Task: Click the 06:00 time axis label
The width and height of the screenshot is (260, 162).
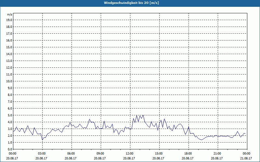Action: pyautogui.click(x=71, y=154)
